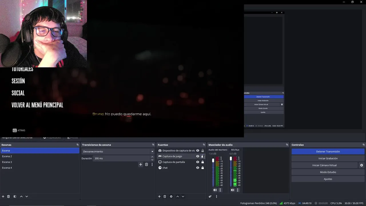Select Escena 4 in scenes list

pyautogui.click(x=40, y=168)
